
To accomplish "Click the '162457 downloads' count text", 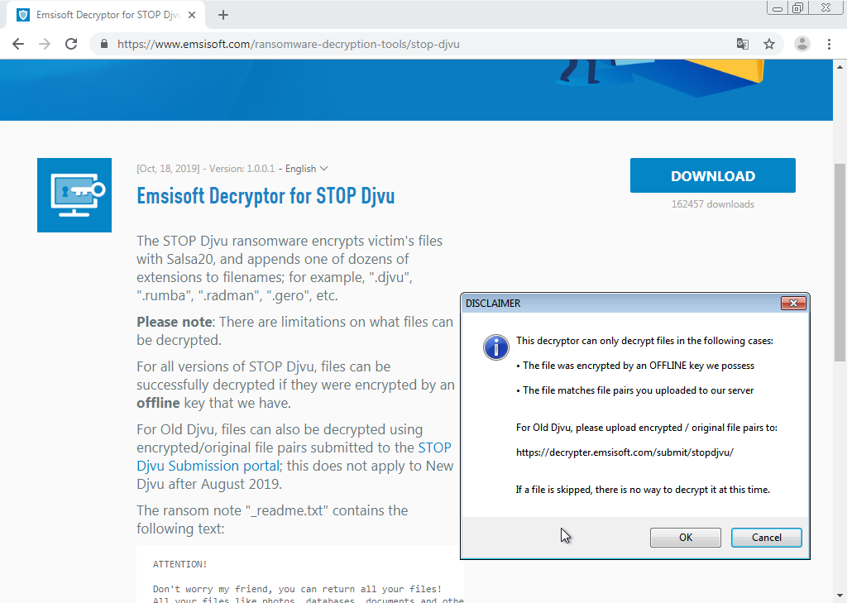I will (x=712, y=204).
